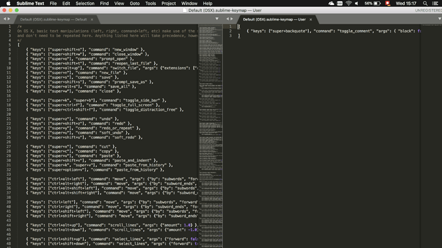Click line with "prompt_save_as" command
442x248 pixels.
(90, 82)
